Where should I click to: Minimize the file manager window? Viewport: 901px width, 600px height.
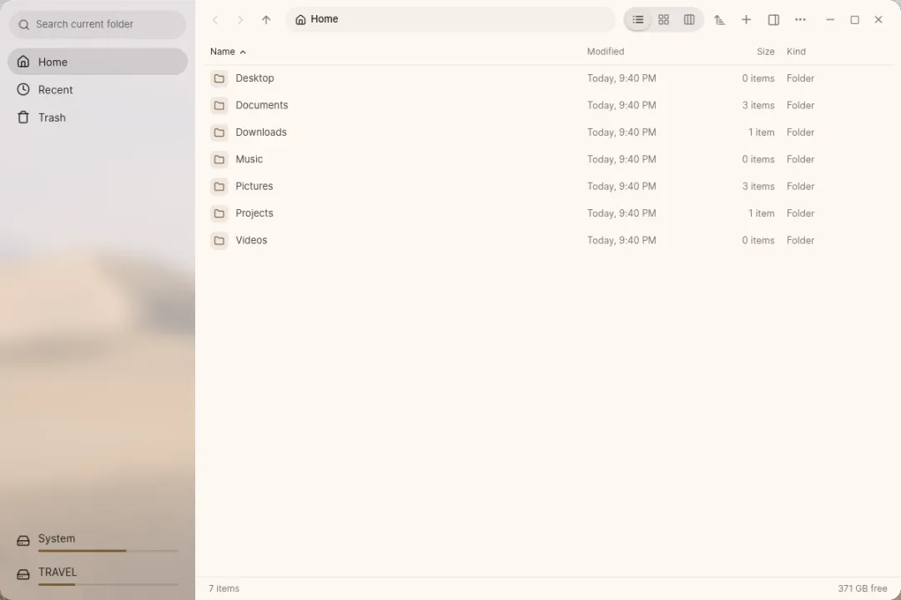[830, 20]
